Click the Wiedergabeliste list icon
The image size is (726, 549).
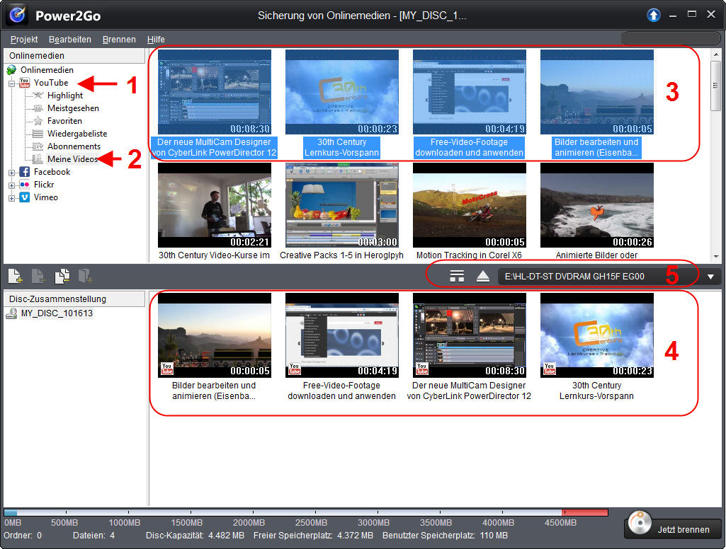click(x=38, y=134)
